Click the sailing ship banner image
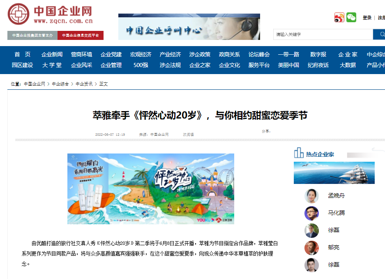385x279 pixels. click(x=334, y=173)
